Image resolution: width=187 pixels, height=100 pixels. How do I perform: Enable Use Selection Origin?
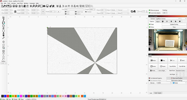149,81
